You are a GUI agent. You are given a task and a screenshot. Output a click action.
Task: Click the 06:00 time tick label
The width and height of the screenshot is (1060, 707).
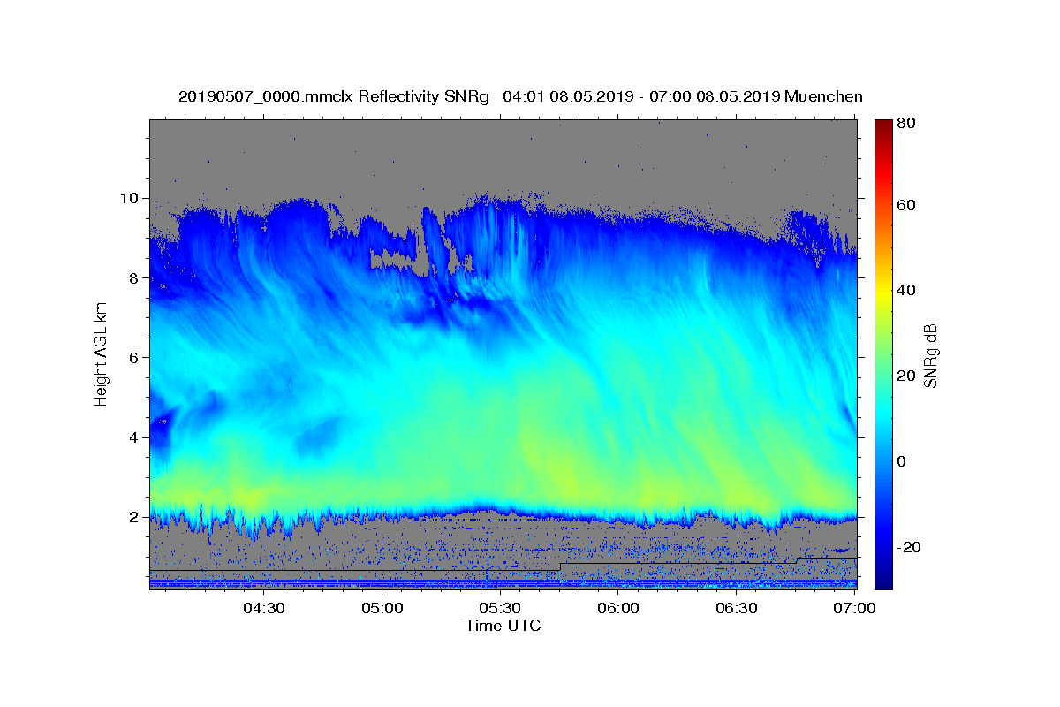coord(618,609)
